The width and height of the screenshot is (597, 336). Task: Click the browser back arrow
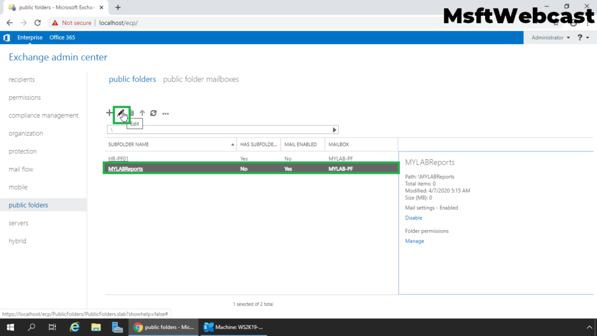coord(9,23)
